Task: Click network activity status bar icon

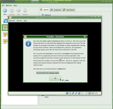Action: (73, 93)
